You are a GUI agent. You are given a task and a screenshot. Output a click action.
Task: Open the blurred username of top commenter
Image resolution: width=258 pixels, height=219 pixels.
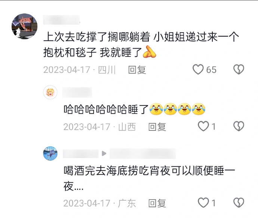pos(62,20)
